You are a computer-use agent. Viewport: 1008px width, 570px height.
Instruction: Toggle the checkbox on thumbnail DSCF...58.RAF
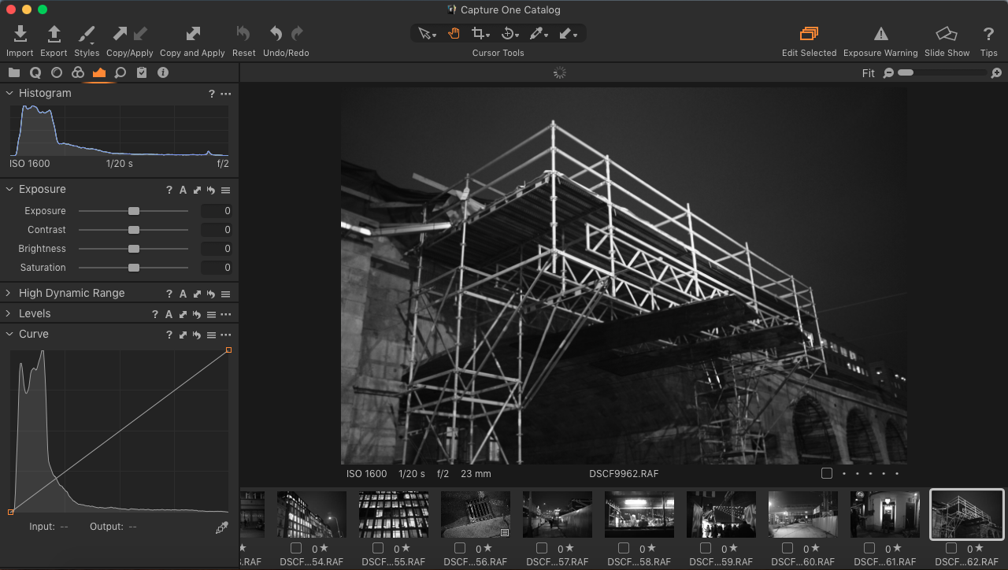[622, 549]
